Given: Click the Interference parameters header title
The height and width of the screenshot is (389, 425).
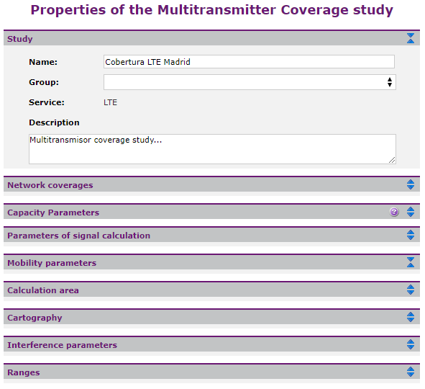Looking at the screenshot, I should pyautogui.click(x=62, y=345).
